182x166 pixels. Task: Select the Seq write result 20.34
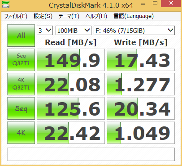point(141,108)
